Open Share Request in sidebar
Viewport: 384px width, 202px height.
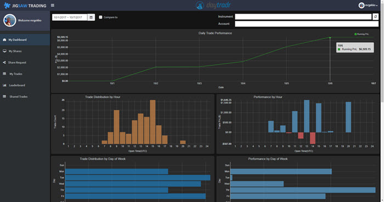coord(25,62)
